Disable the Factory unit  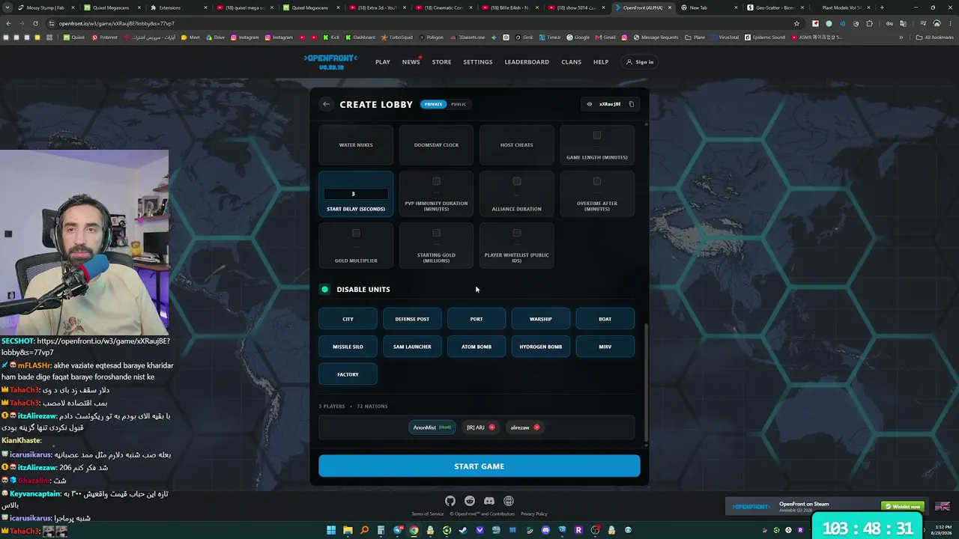coord(348,374)
